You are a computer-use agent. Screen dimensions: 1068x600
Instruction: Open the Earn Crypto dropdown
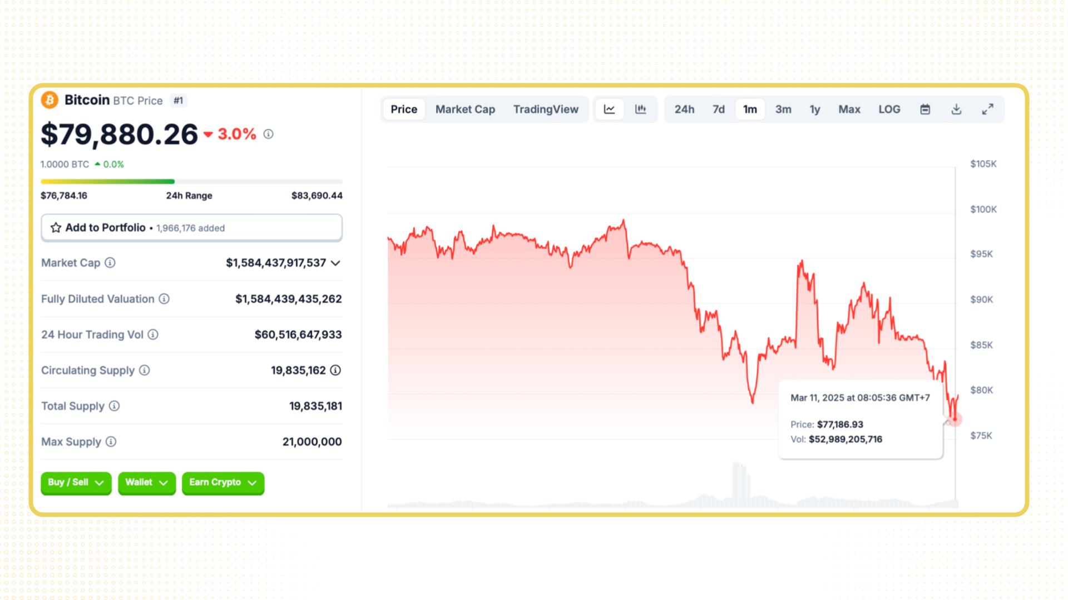coord(222,483)
